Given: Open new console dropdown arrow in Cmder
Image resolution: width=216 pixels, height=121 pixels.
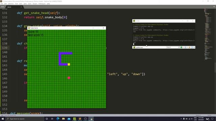Looking at the screenshot, I should (x=183, y=47).
